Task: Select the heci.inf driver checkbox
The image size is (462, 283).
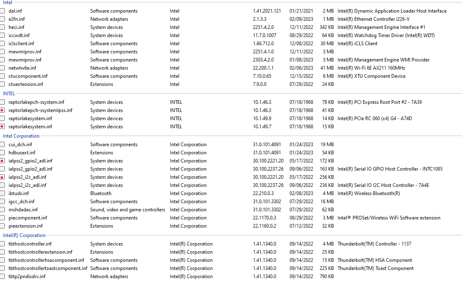Action: click(2, 27)
